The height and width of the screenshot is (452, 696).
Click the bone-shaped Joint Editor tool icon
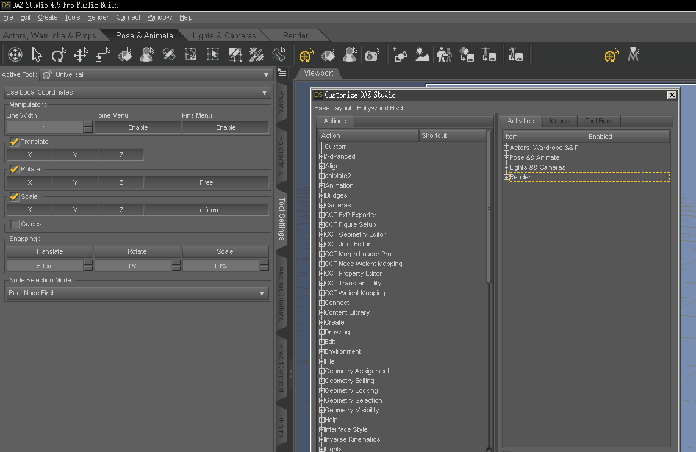[x=279, y=56]
